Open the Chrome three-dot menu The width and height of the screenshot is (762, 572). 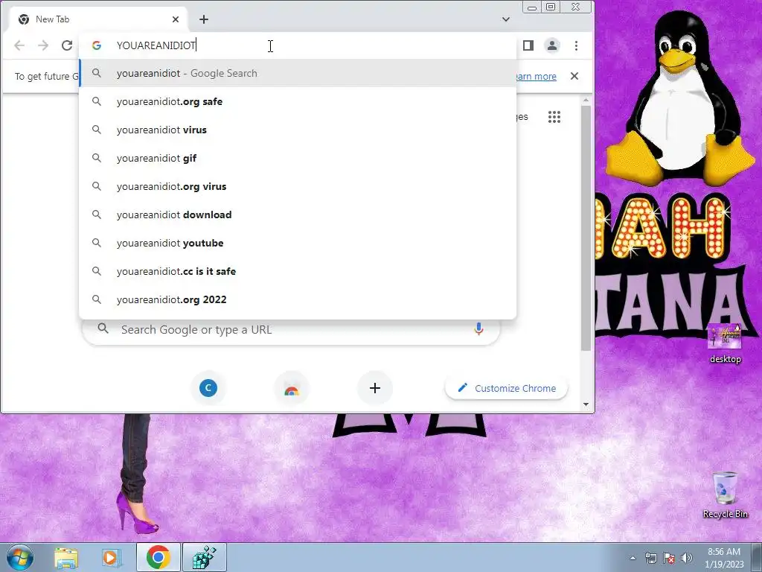tap(577, 45)
